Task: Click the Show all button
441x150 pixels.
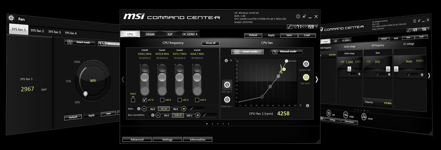Action: pyautogui.click(x=210, y=43)
